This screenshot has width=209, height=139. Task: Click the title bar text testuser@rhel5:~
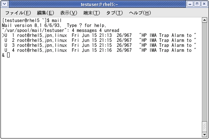(x=99, y=4)
